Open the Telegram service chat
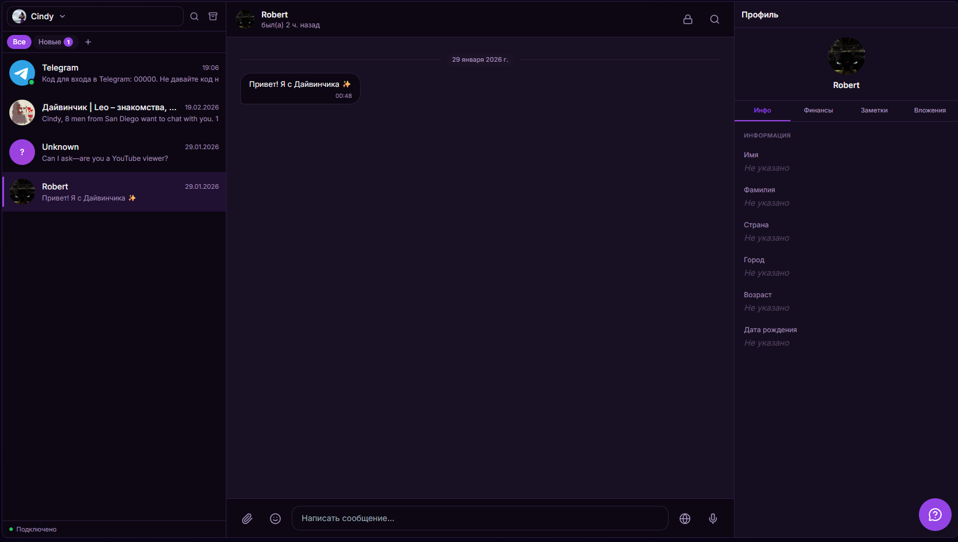 114,73
